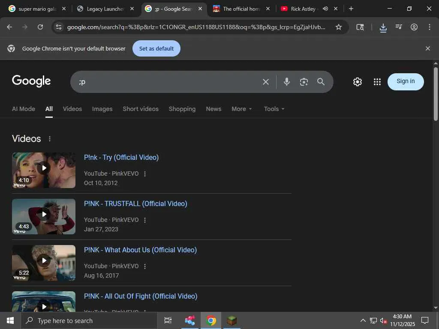Submit search with magnifier icon
The image size is (439, 329).
click(321, 82)
